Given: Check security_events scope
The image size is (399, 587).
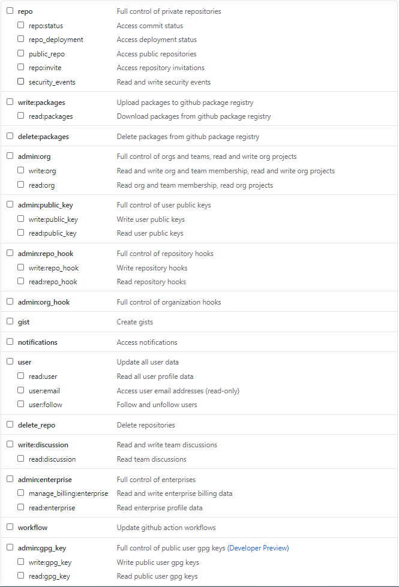Looking at the screenshot, I should (x=20, y=81).
